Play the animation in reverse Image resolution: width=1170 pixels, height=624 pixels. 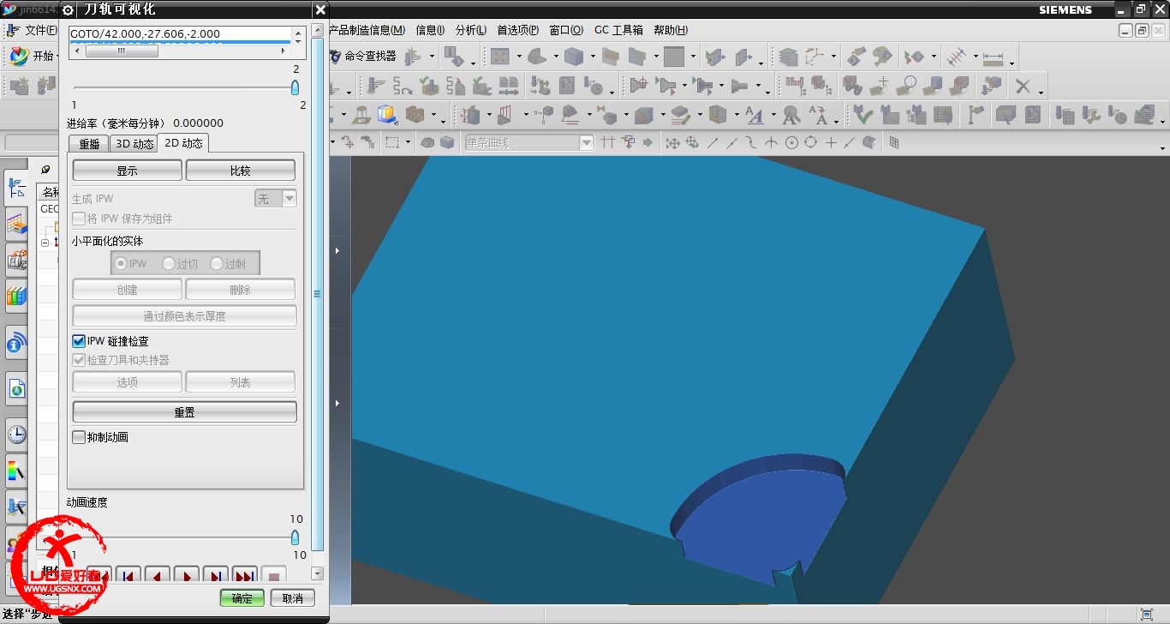[157, 574]
